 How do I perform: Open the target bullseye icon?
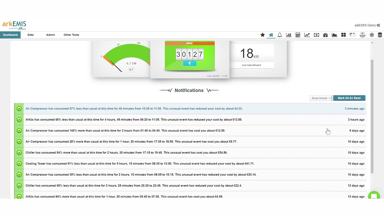click(372, 35)
